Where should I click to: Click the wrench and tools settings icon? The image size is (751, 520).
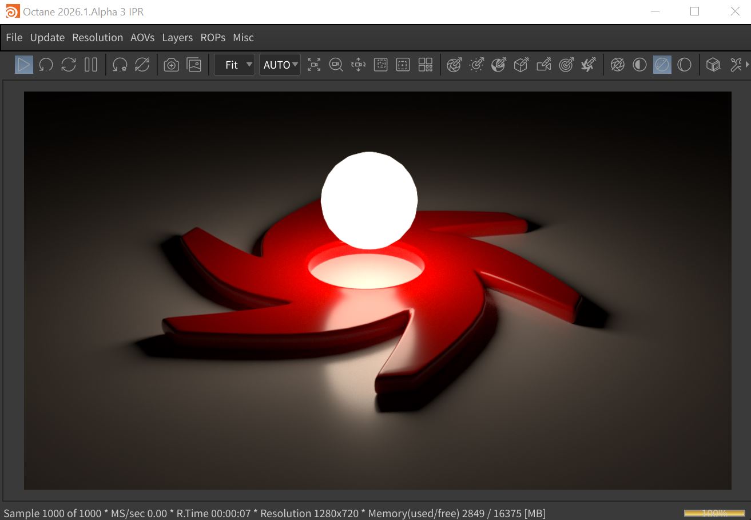point(736,65)
